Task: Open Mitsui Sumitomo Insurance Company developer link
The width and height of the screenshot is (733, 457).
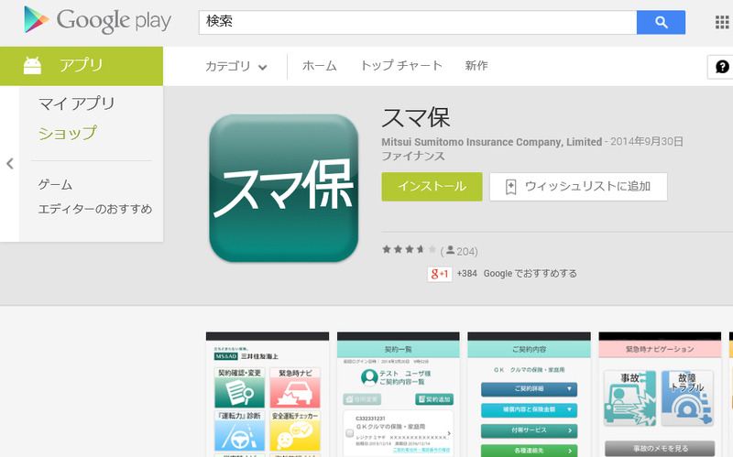Action: (491, 142)
